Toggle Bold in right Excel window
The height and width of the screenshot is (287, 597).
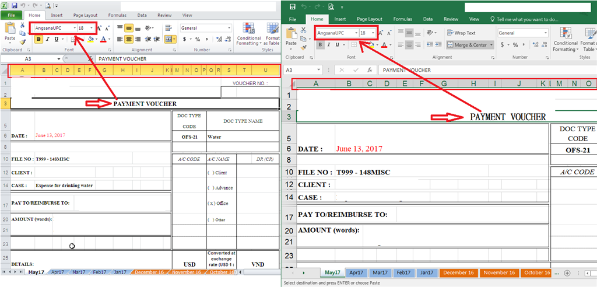pos(320,44)
